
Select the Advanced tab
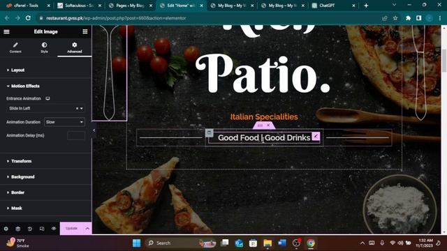click(75, 47)
